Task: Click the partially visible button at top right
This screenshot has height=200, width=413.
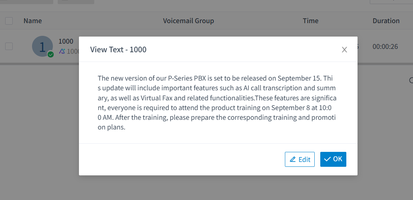Action: [x=391, y=2]
